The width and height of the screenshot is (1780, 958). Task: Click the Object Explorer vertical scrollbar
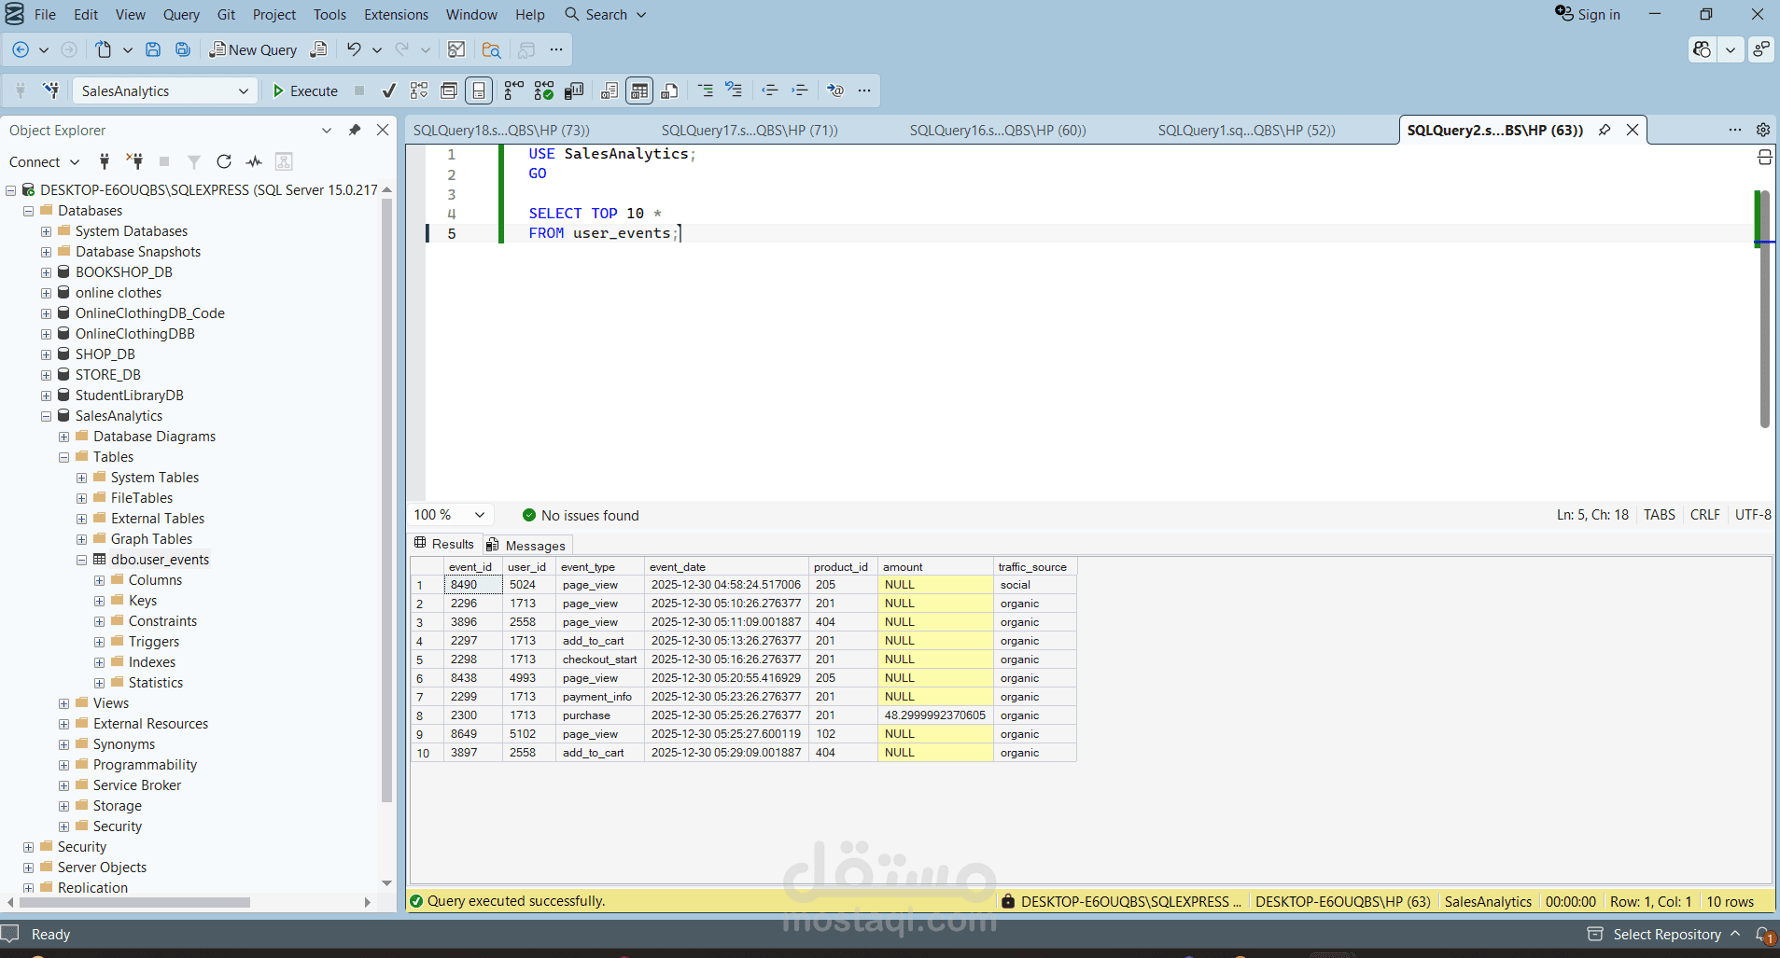point(386,499)
